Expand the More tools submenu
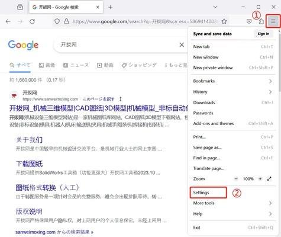281x237 pixels. pos(233,203)
